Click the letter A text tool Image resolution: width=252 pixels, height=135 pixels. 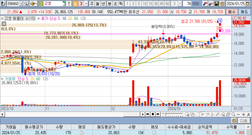[x=248, y=114]
